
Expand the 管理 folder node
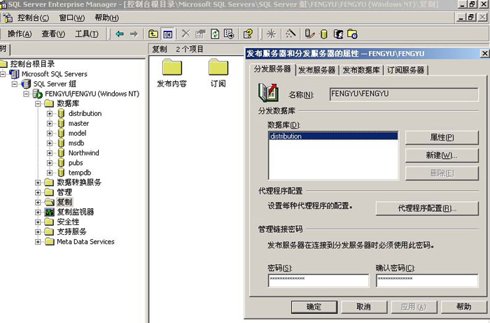[38, 192]
